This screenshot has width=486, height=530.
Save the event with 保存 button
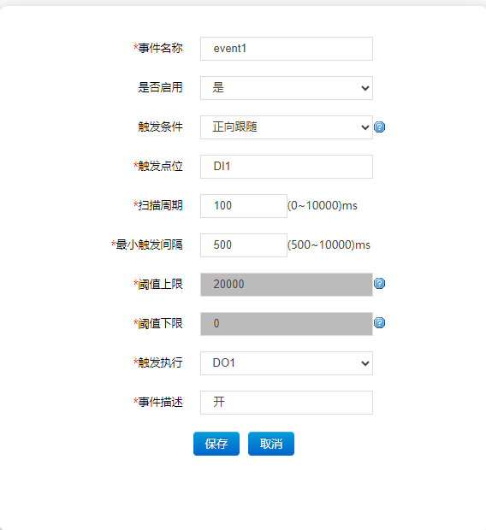(216, 444)
